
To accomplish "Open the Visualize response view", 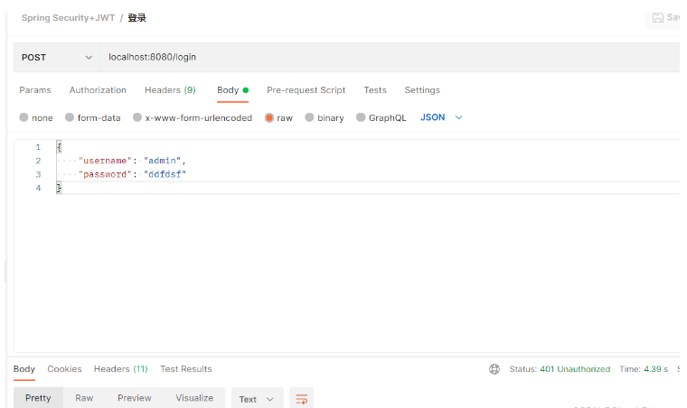I will pos(194,398).
